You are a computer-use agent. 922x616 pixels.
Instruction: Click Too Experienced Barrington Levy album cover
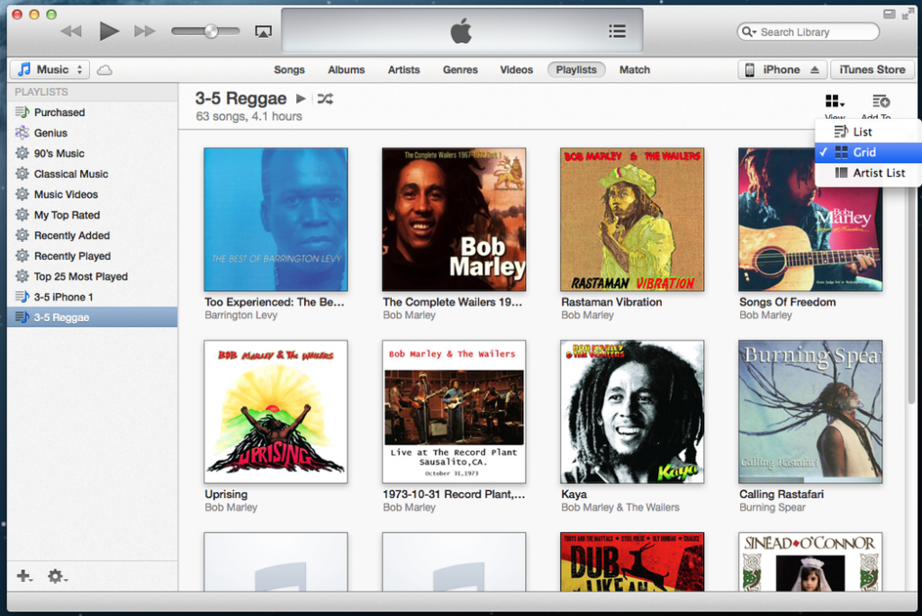click(x=276, y=219)
